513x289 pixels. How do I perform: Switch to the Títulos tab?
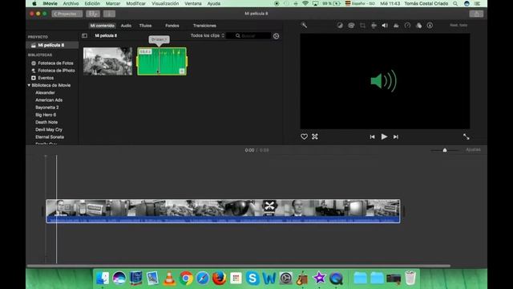145,26
